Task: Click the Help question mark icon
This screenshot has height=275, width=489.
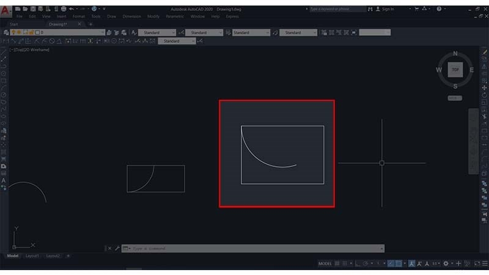Action: pos(439,9)
